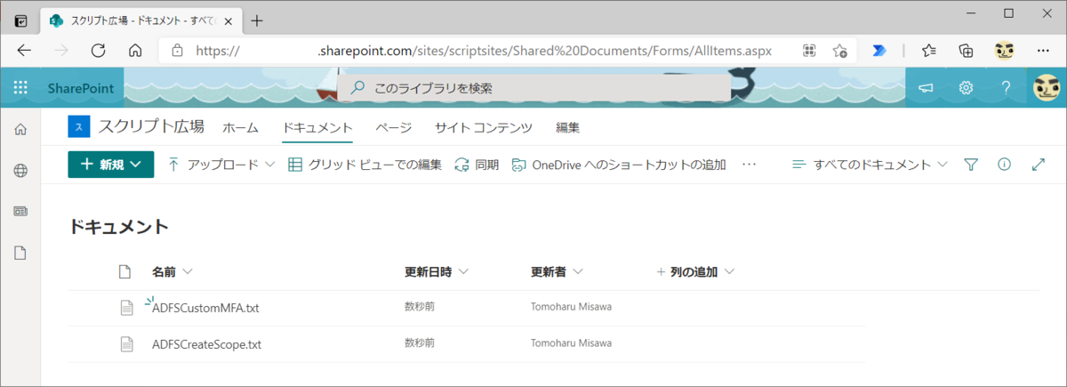
Task: Open the filter pane funnel icon
Action: coord(971,165)
